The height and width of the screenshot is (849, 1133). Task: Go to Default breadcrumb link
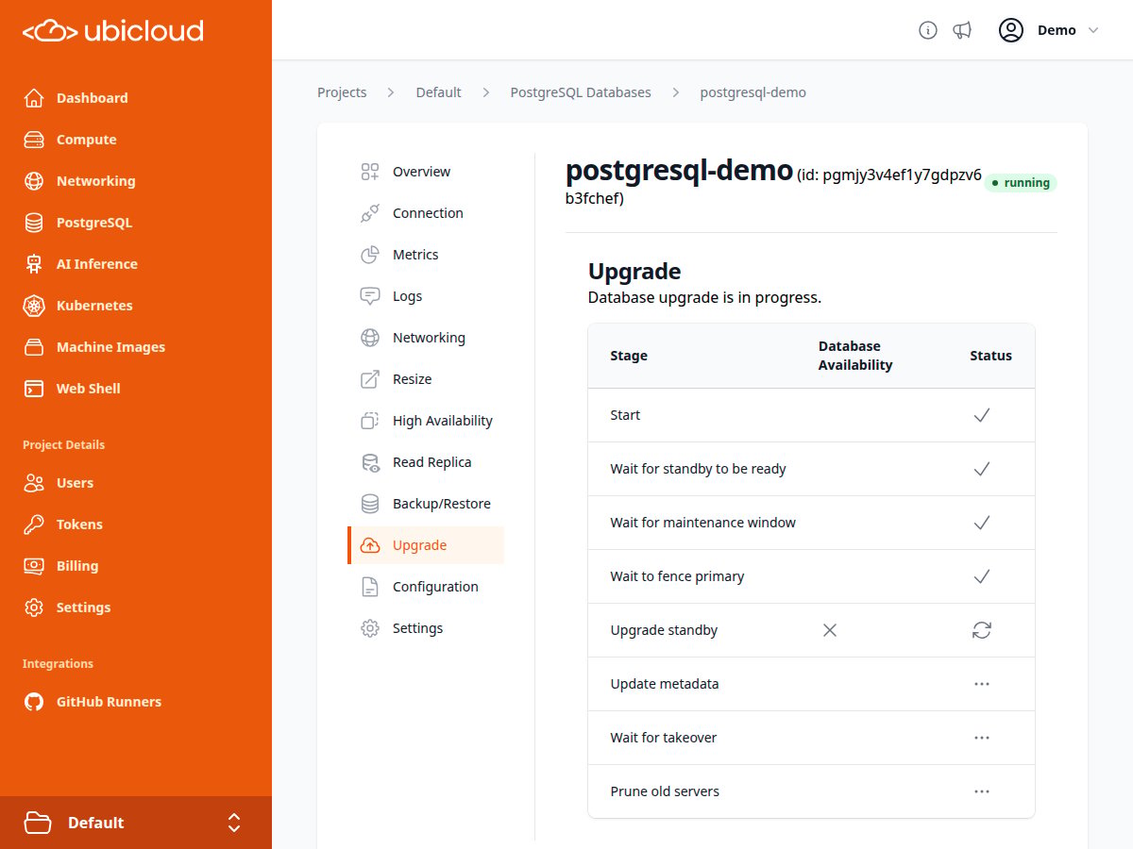pyautogui.click(x=439, y=92)
